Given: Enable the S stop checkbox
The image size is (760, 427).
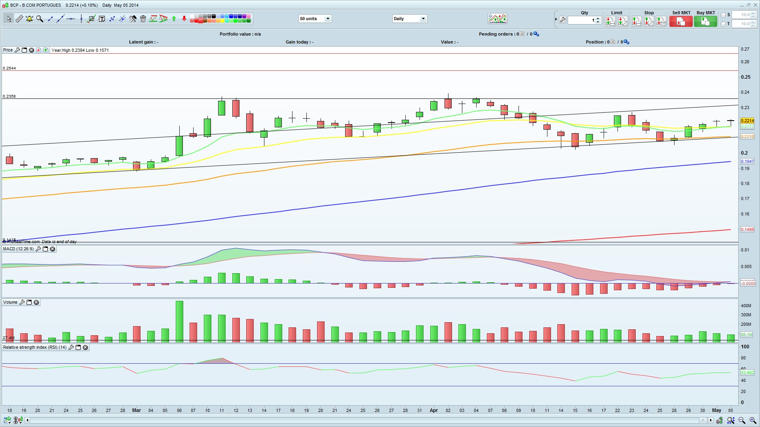Looking at the screenshot, I should (723, 15).
